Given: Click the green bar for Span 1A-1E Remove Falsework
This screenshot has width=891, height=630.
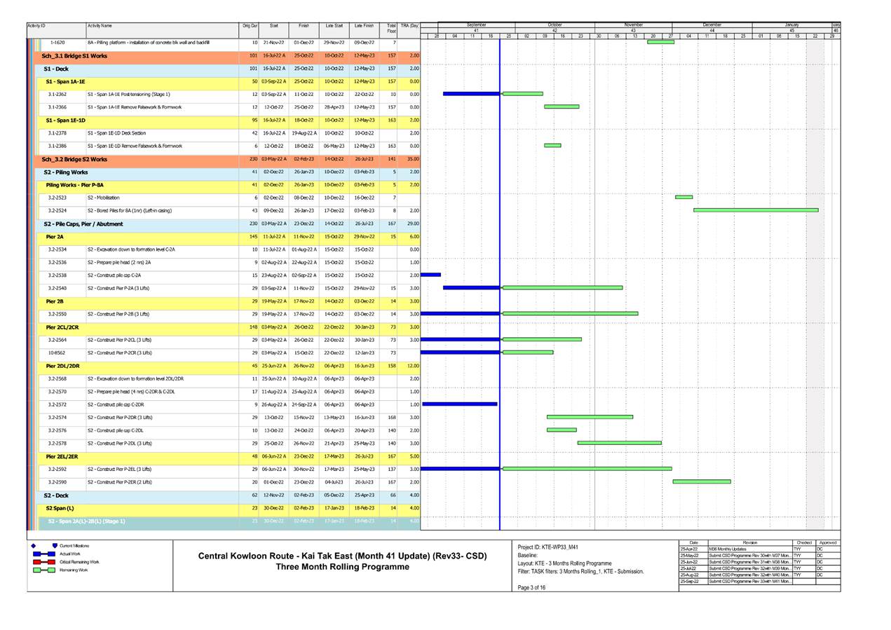Looking at the screenshot, I should click(x=561, y=107).
